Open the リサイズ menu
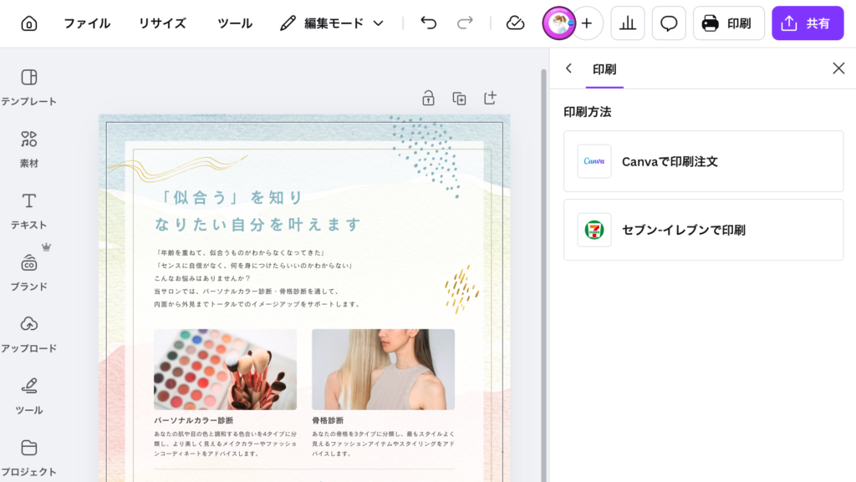Screen dimensions: 856x482 162,23
